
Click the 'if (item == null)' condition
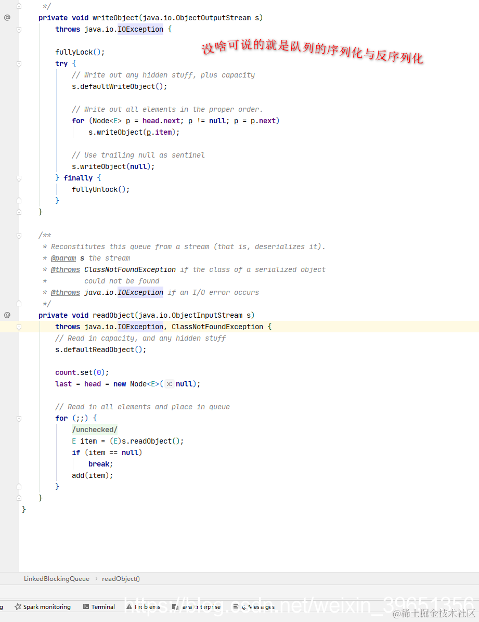[107, 452]
